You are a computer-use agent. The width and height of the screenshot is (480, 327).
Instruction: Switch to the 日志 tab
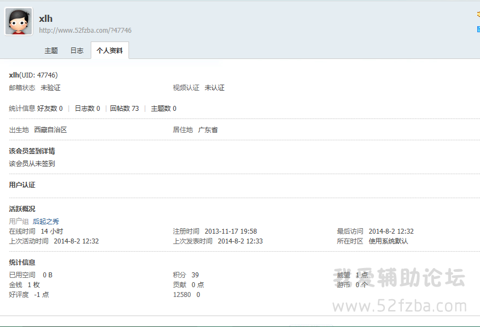coord(77,50)
